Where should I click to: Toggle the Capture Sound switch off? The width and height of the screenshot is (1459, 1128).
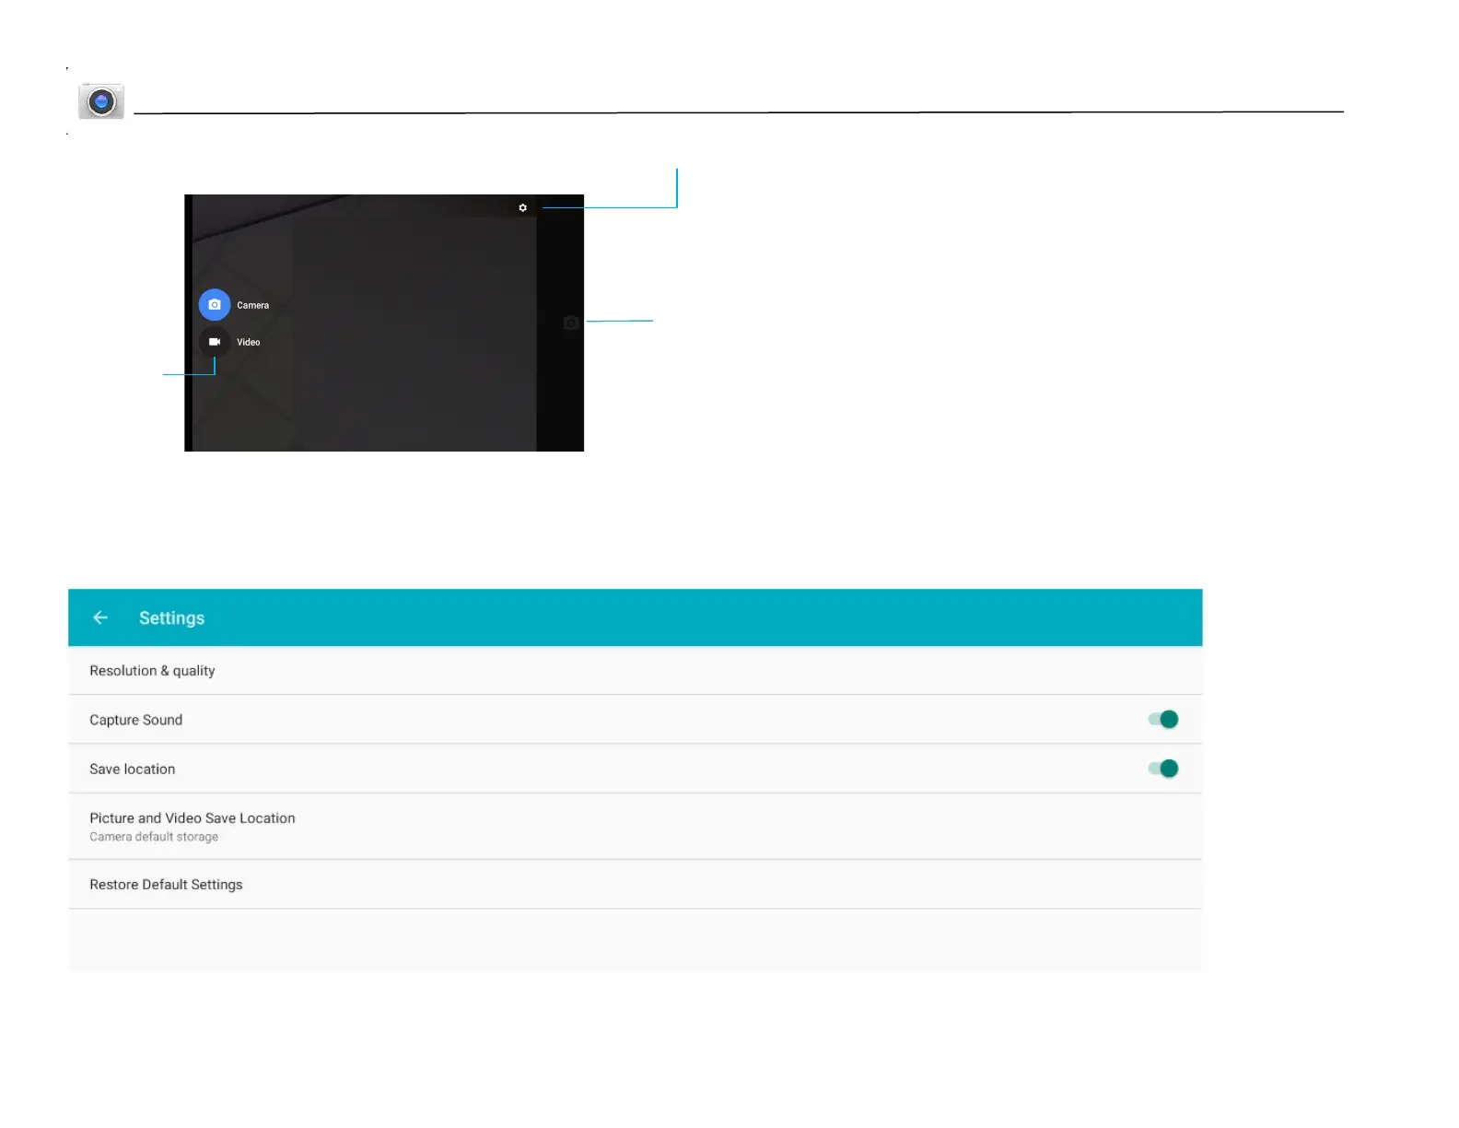[x=1163, y=720]
